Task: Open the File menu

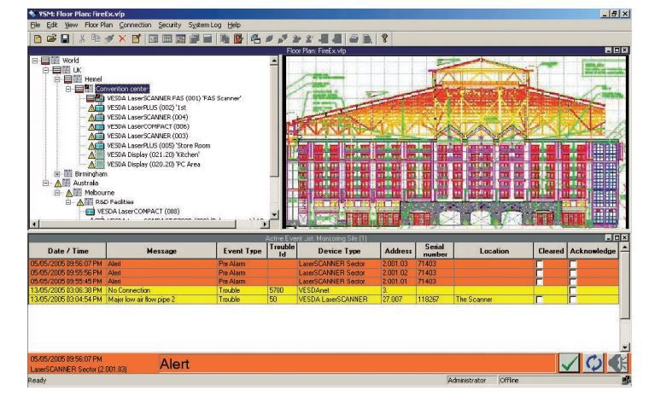Action: click(x=35, y=25)
